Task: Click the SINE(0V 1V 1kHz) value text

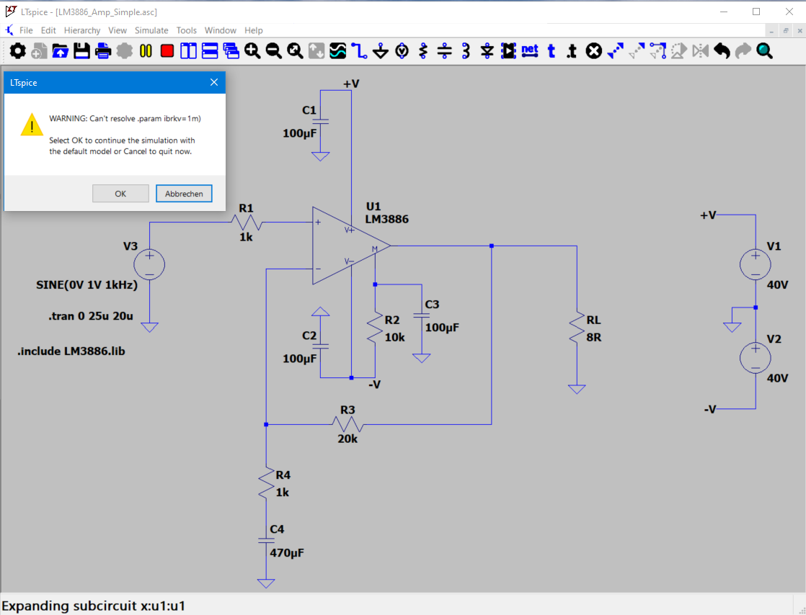Action: pos(87,285)
